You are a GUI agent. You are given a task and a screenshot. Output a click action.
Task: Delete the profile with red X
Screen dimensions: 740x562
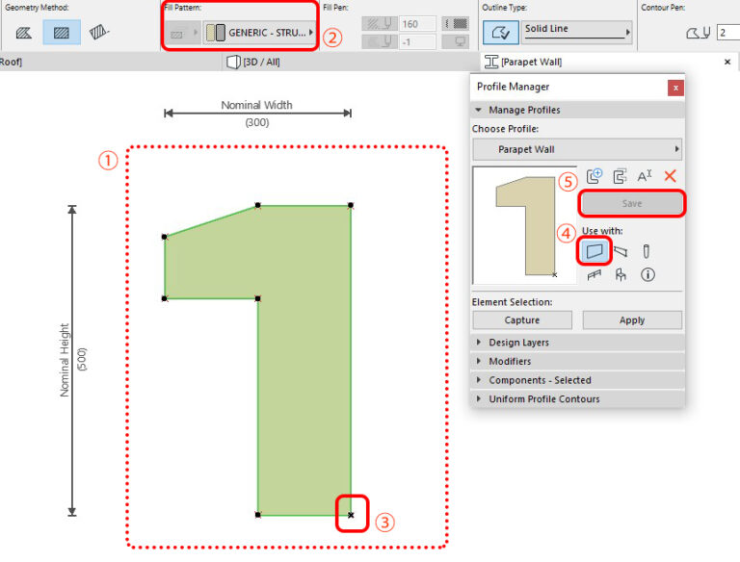tap(670, 176)
